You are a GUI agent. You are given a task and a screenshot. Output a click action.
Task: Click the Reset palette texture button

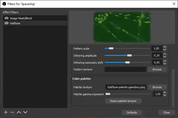pos(123,101)
